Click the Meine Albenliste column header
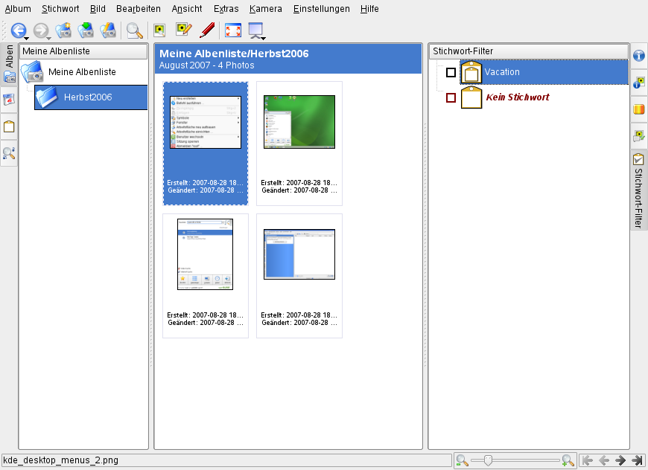Viewport: 648px width, 470px height. pyautogui.click(x=83, y=51)
